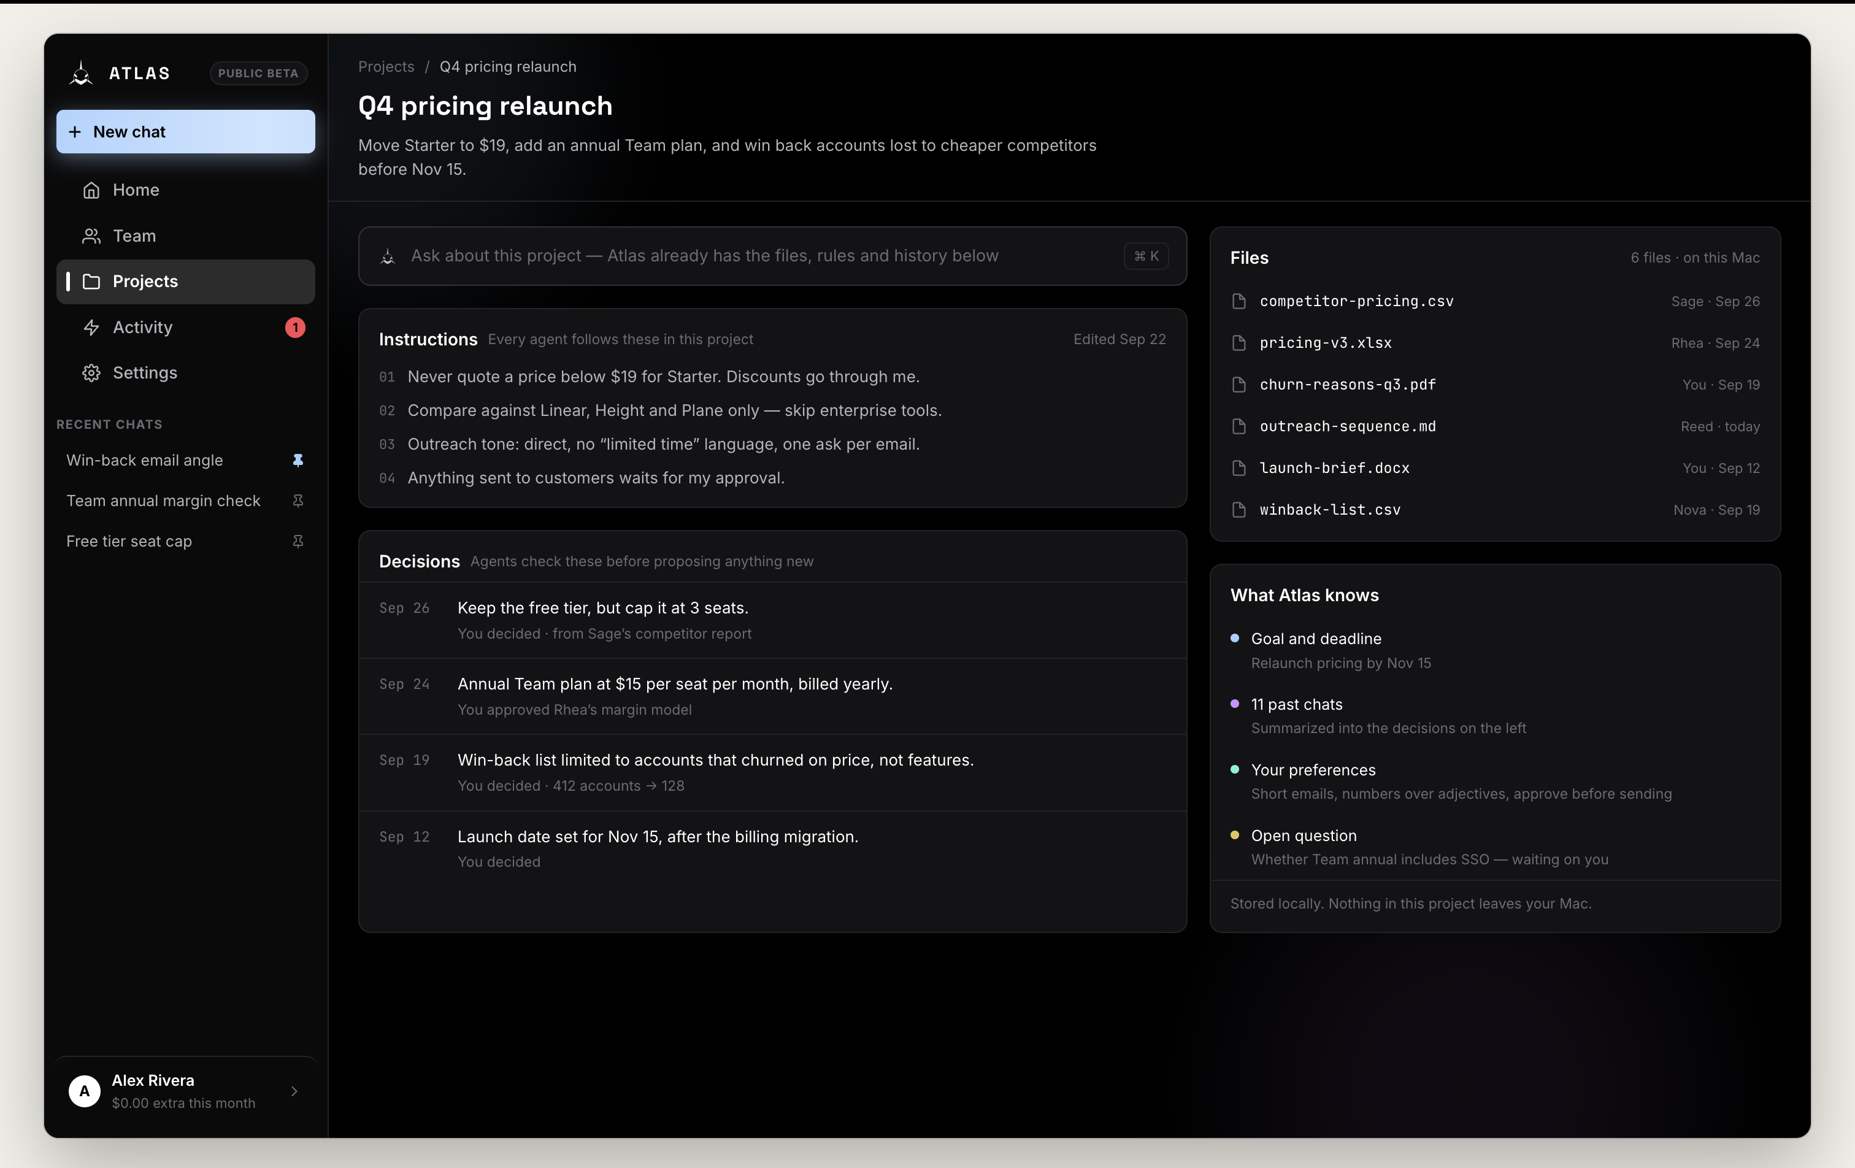Image resolution: width=1855 pixels, height=1168 pixels.
Task: Click the Atlas icon in the ask bar
Action: 388,256
